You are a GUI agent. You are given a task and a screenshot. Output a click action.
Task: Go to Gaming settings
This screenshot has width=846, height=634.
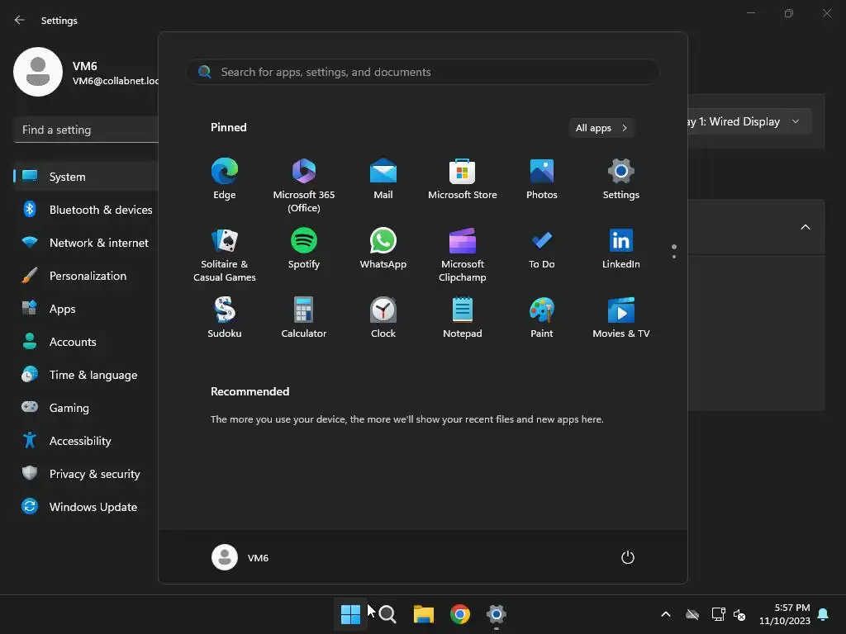[x=86, y=408]
